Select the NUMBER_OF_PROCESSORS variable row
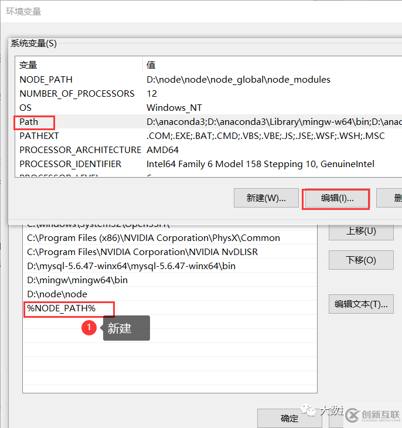Screen dimensions: 402x428 [208, 94]
